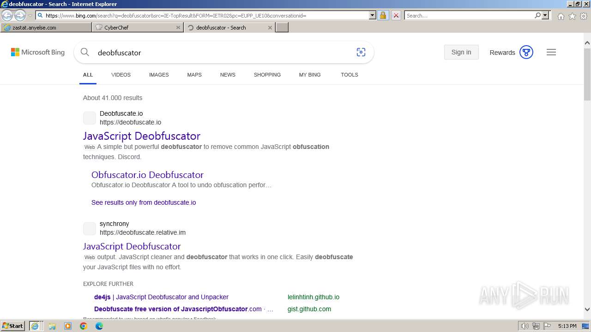The height and width of the screenshot is (332, 591).
Task: Click the https://deobfuscate.io URL text
Action: click(130, 122)
